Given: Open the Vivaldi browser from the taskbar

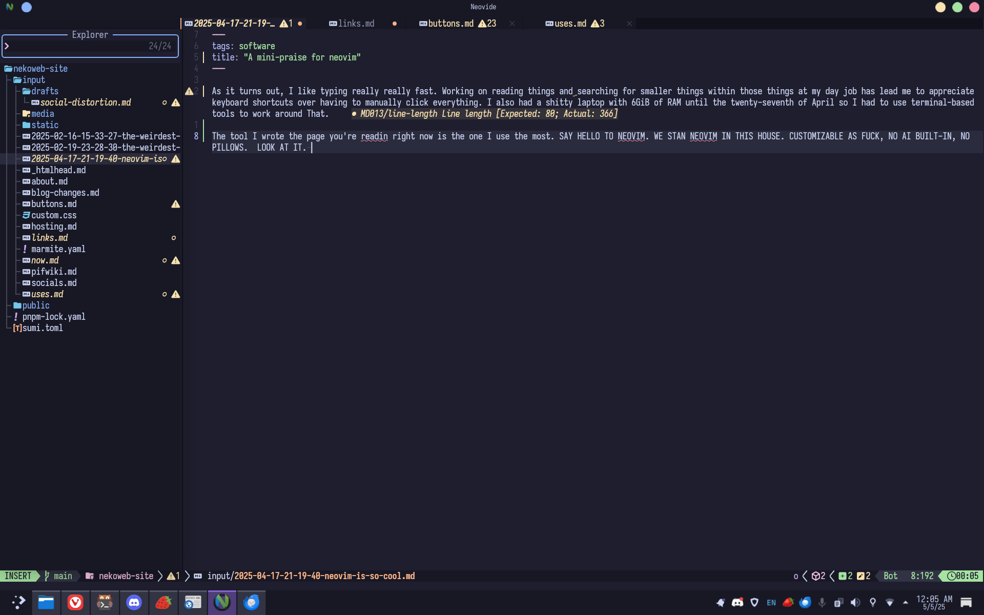Looking at the screenshot, I should point(75,602).
